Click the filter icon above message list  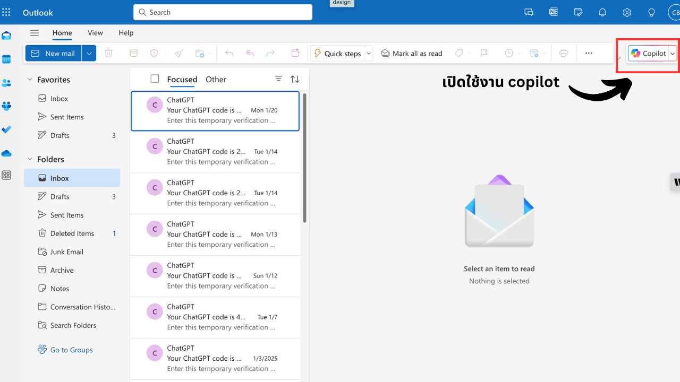278,79
